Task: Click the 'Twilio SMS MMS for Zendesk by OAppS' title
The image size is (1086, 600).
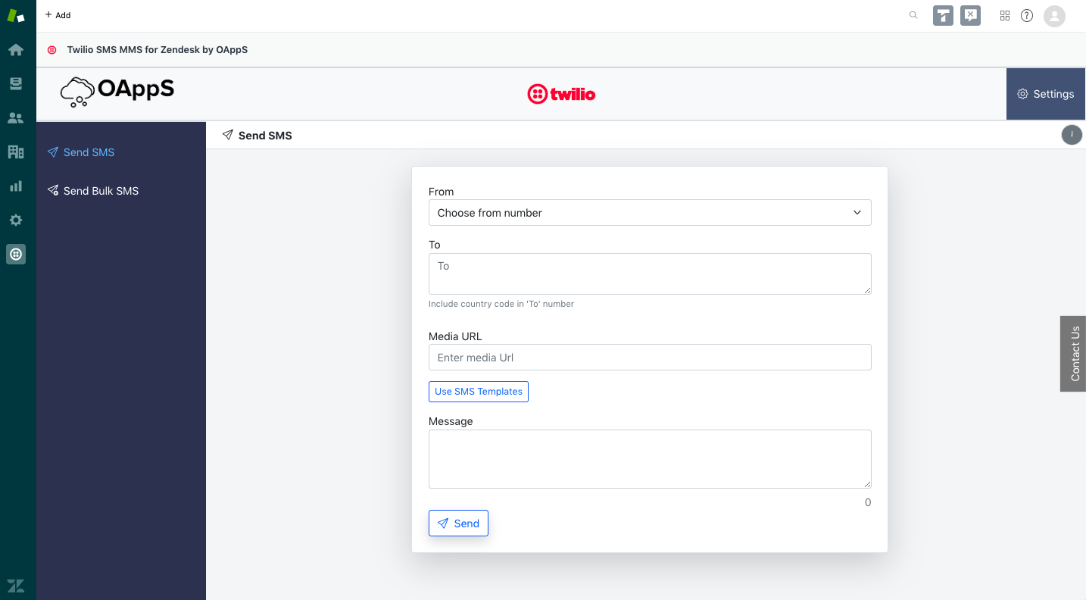Action: click(x=158, y=50)
